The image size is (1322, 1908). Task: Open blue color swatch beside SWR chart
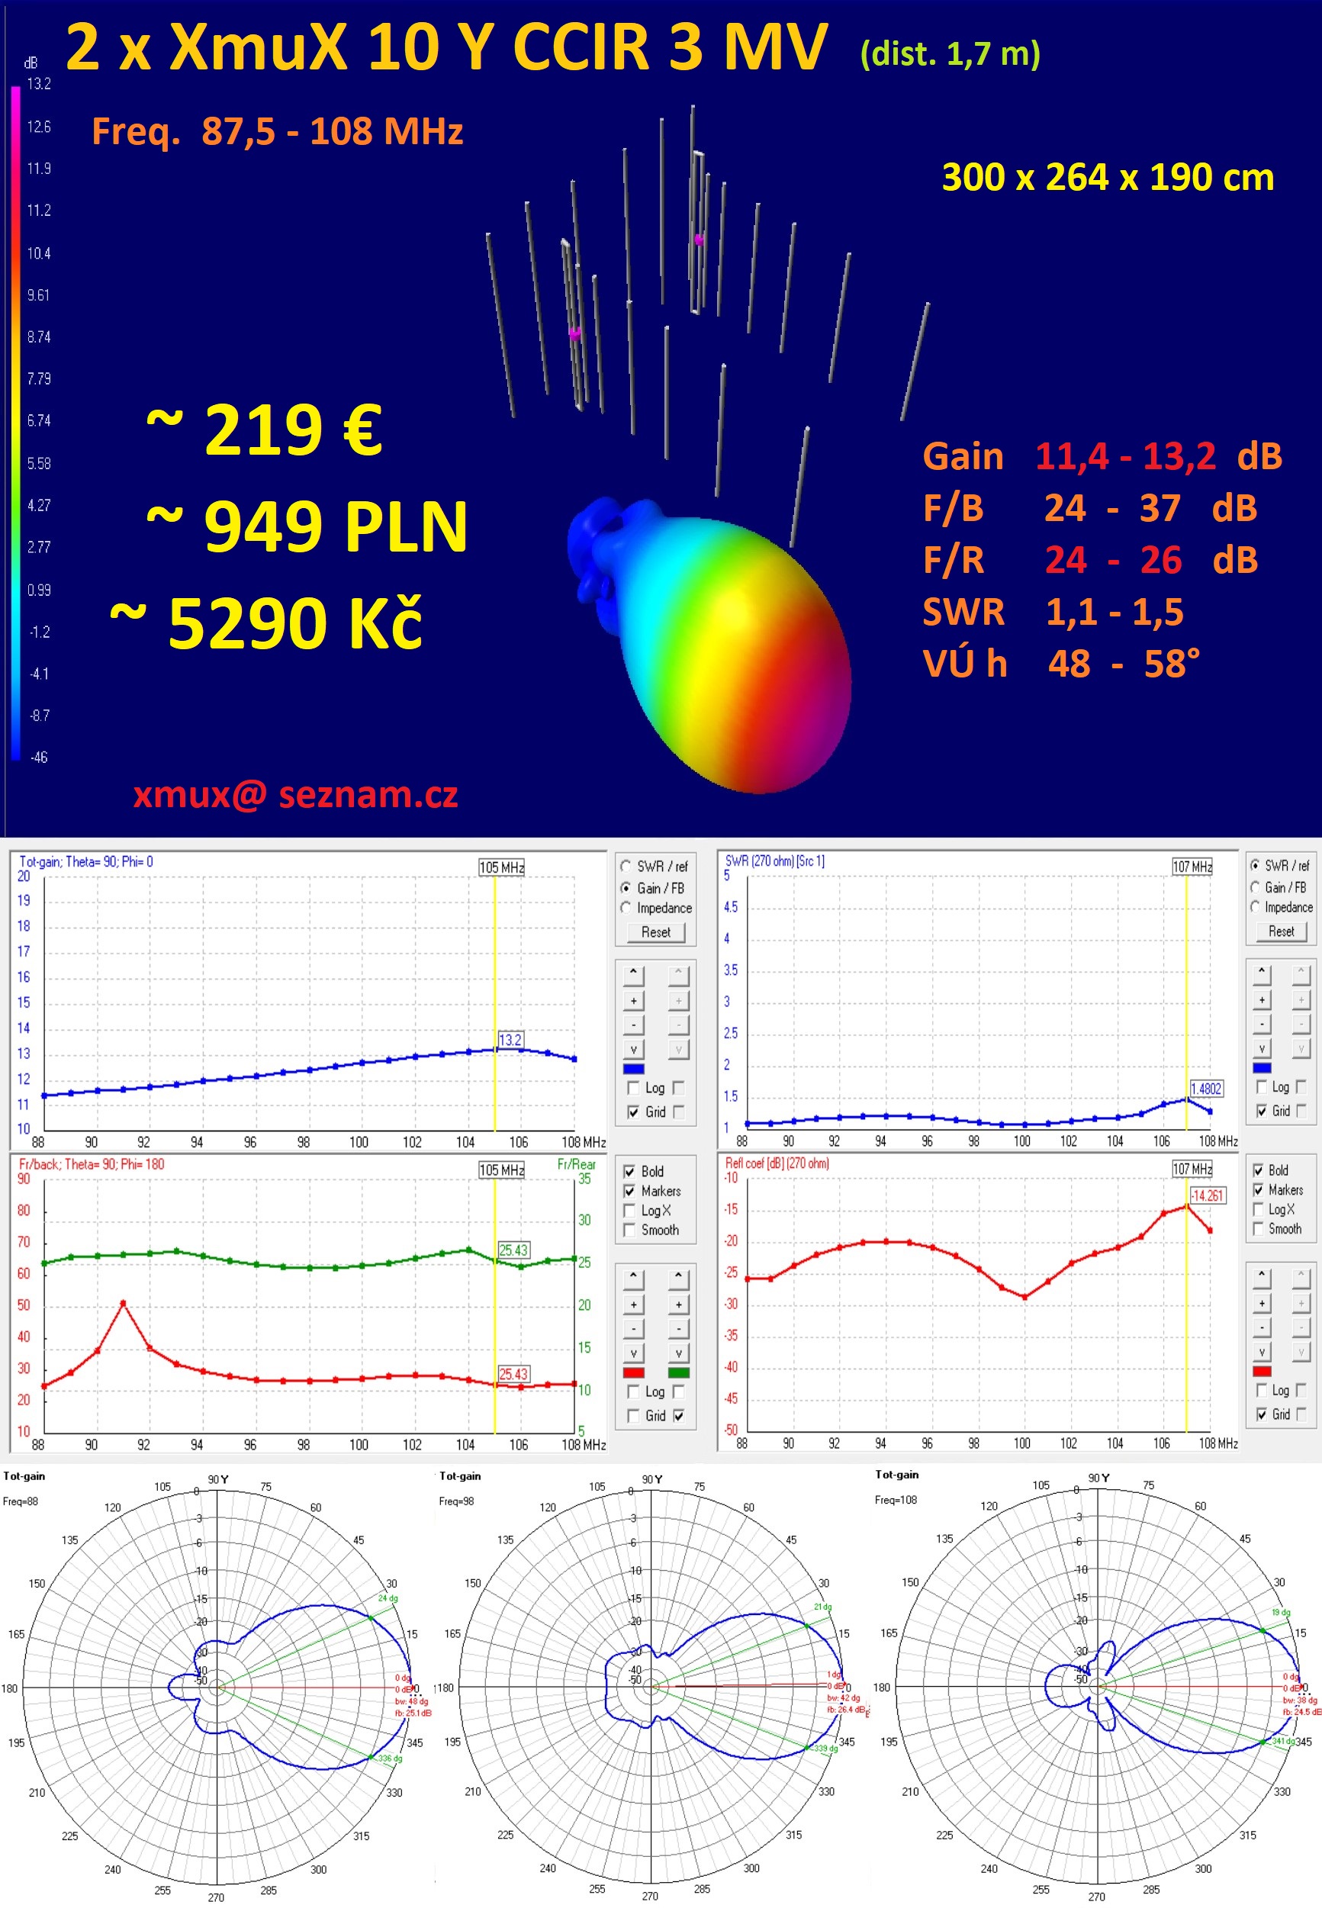click(1262, 1068)
